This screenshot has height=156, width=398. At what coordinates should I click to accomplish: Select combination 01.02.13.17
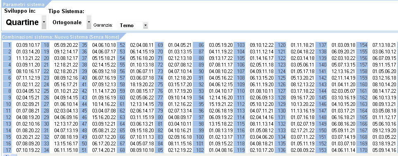pos(221,137)
